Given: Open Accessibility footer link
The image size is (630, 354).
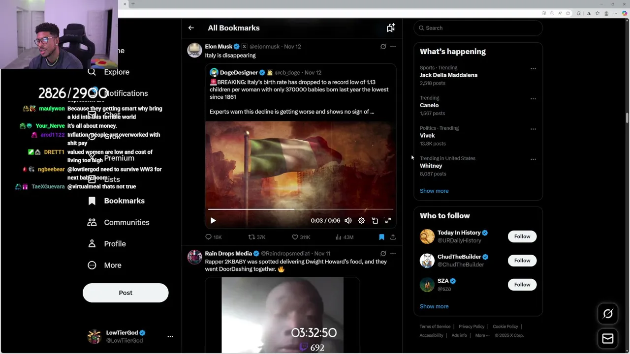Looking at the screenshot, I should point(432,335).
